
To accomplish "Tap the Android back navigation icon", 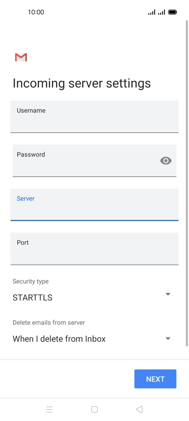I will click(x=139, y=409).
